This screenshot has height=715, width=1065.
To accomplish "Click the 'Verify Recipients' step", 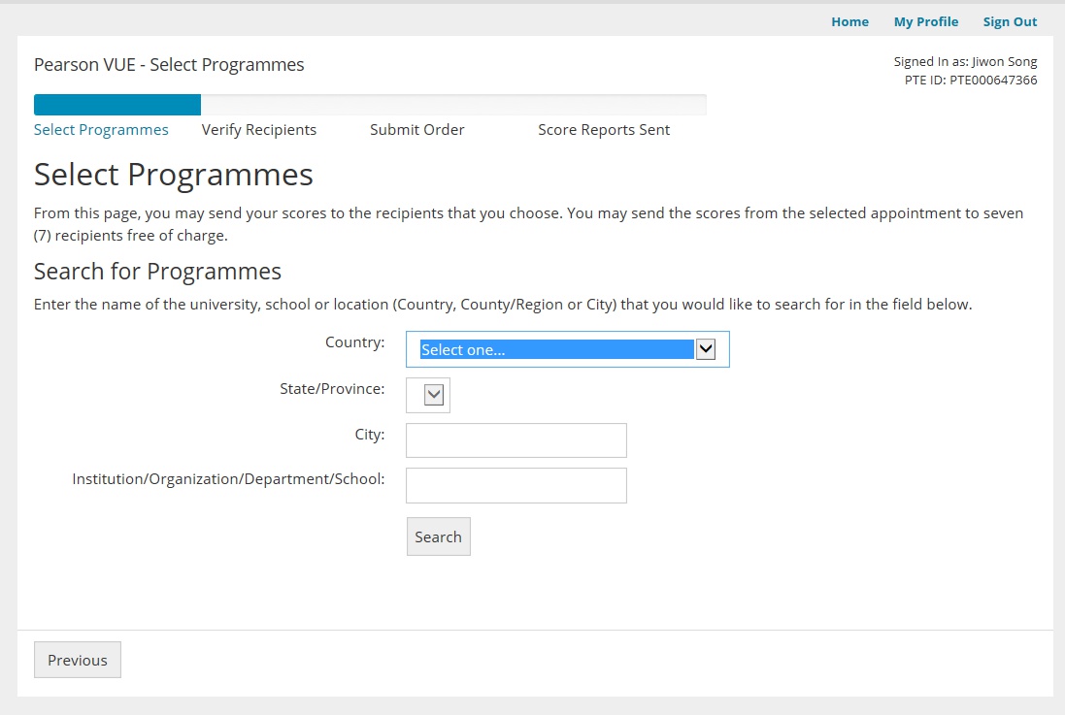I will (259, 130).
